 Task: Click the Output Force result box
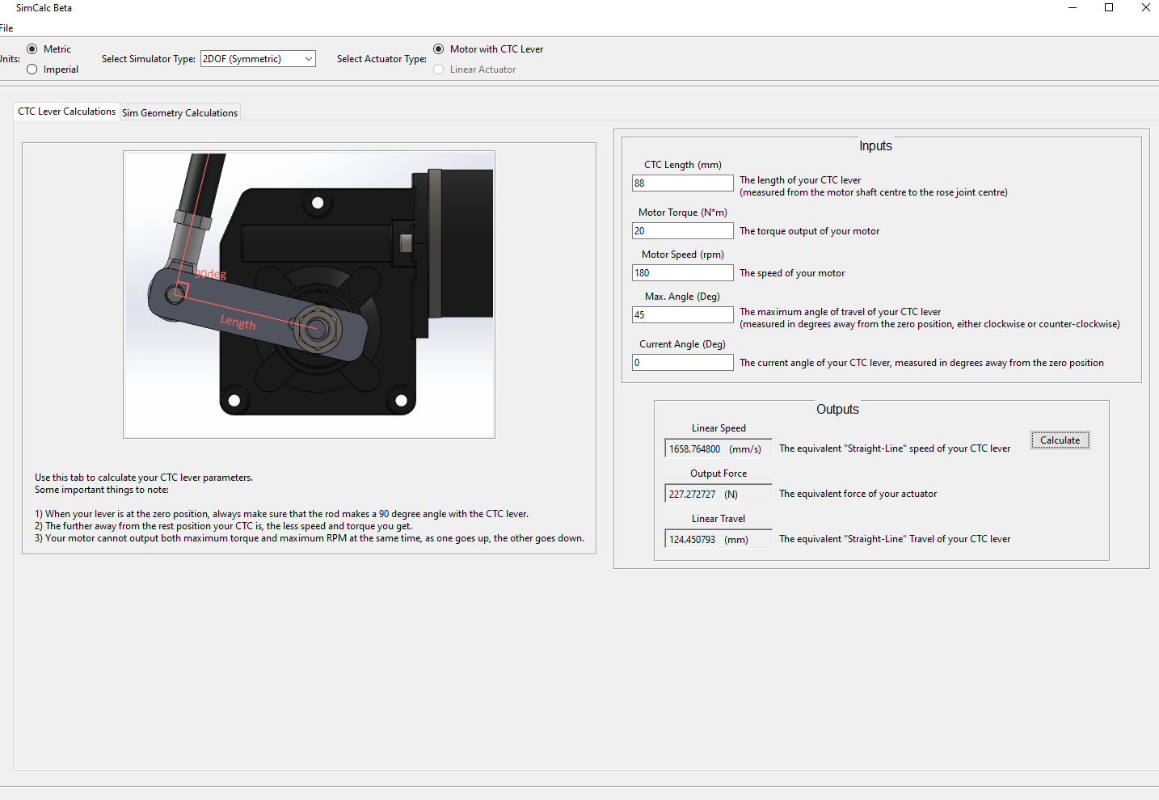[717, 495]
